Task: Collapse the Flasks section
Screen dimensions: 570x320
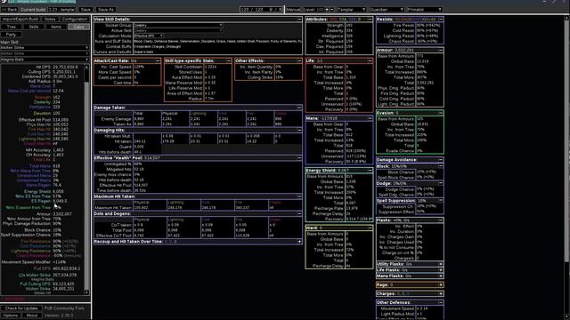Action: pos(440,220)
